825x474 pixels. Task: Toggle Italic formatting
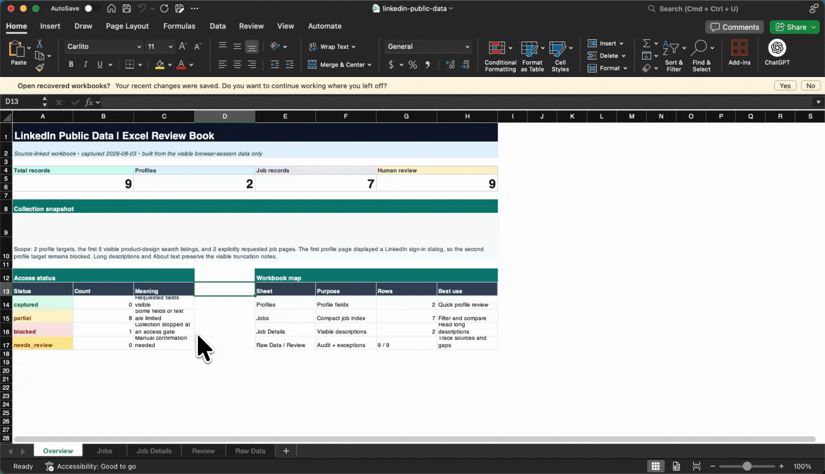pyautogui.click(x=86, y=65)
